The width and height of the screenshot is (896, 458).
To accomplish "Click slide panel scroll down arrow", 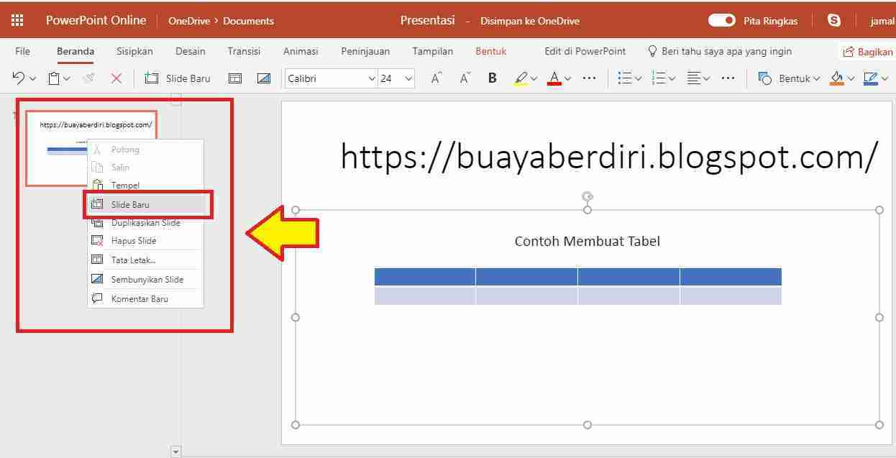I will point(175,452).
